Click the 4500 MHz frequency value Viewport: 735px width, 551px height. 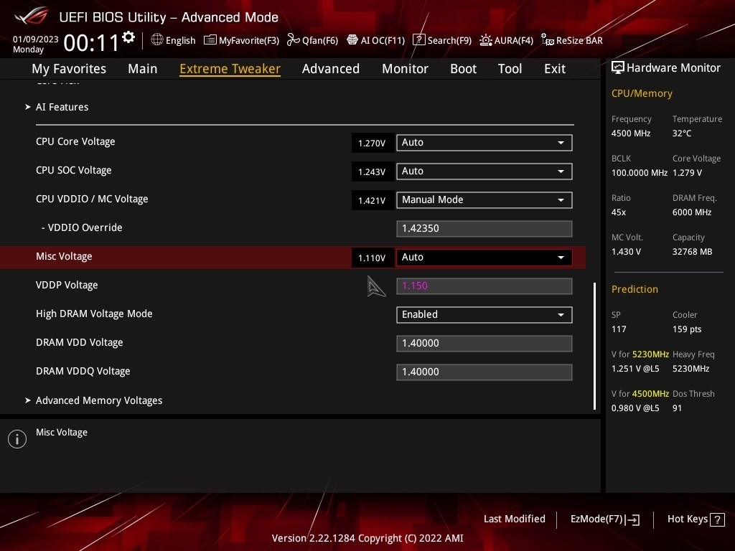click(x=630, y=133)
